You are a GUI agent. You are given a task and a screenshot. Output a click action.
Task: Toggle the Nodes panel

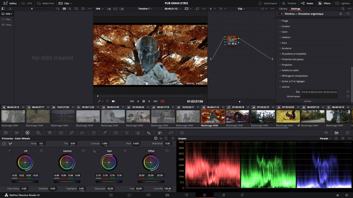point(307,3)
